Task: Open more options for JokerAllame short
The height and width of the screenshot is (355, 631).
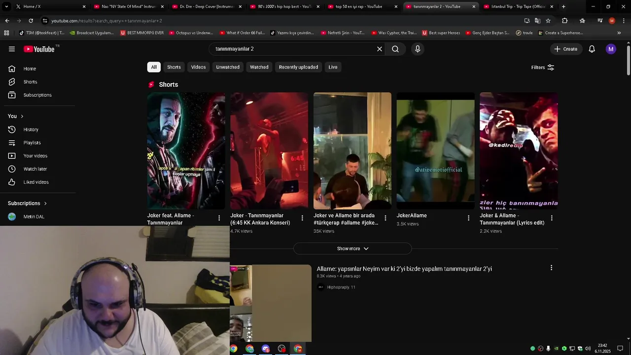Action: coord(469,218)
